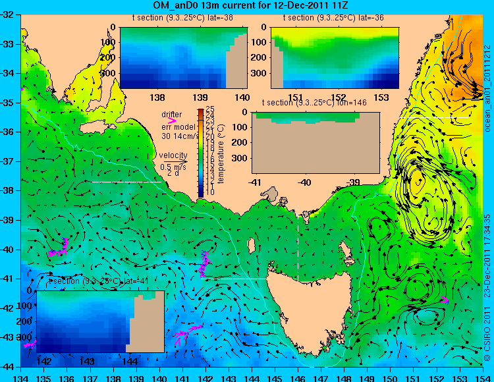Image resolution: width=494 pixels, height=382 pixels.
Task: Click the '143' tick in lat=-41 inset
Action: (x=87, y=362)
